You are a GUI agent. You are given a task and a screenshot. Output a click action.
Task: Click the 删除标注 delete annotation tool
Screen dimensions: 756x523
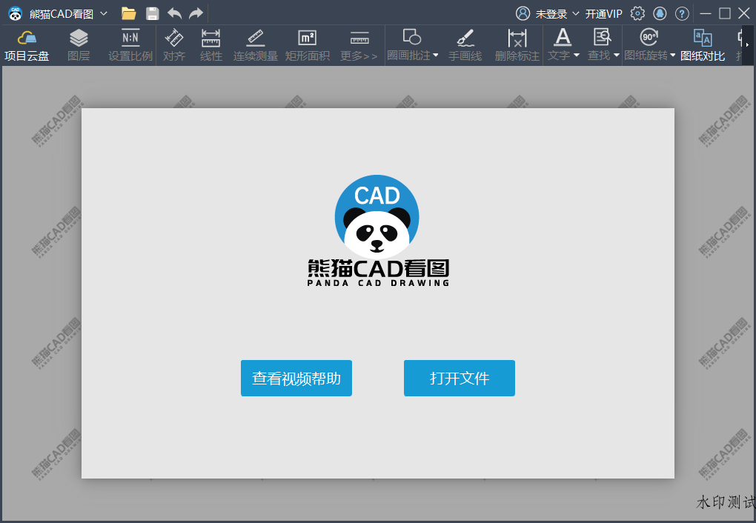(517, 46)
